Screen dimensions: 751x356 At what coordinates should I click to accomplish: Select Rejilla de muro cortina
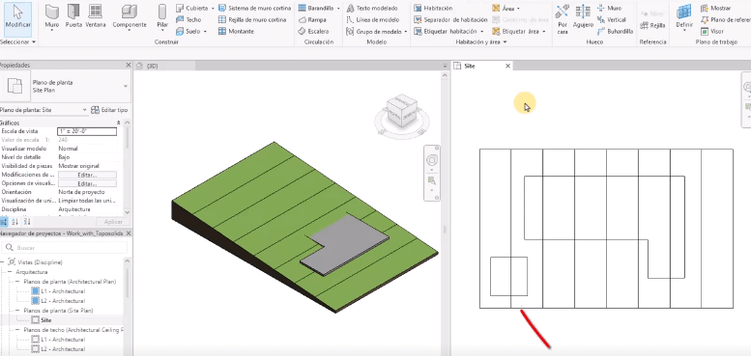pyautogui.click(x=252, y=19)
